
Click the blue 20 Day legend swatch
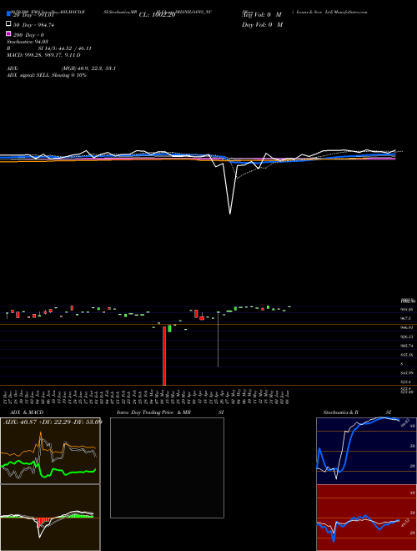pos(8,13)
